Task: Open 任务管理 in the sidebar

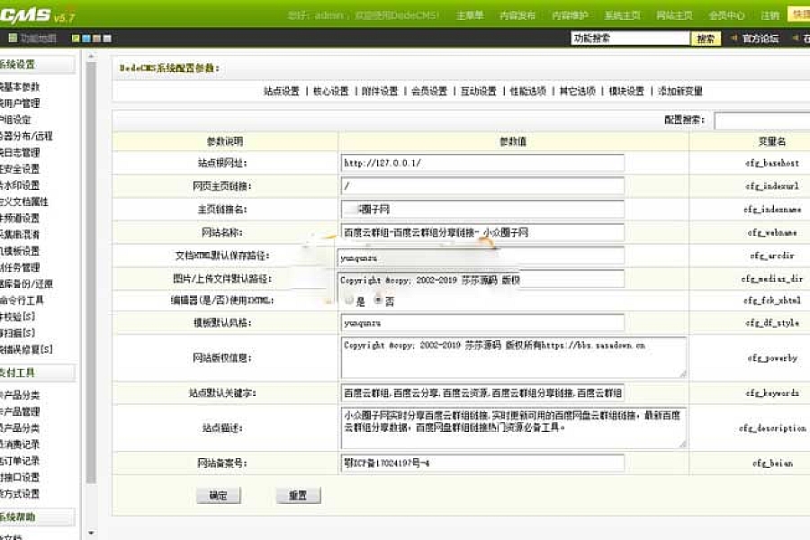Action: 20,267
